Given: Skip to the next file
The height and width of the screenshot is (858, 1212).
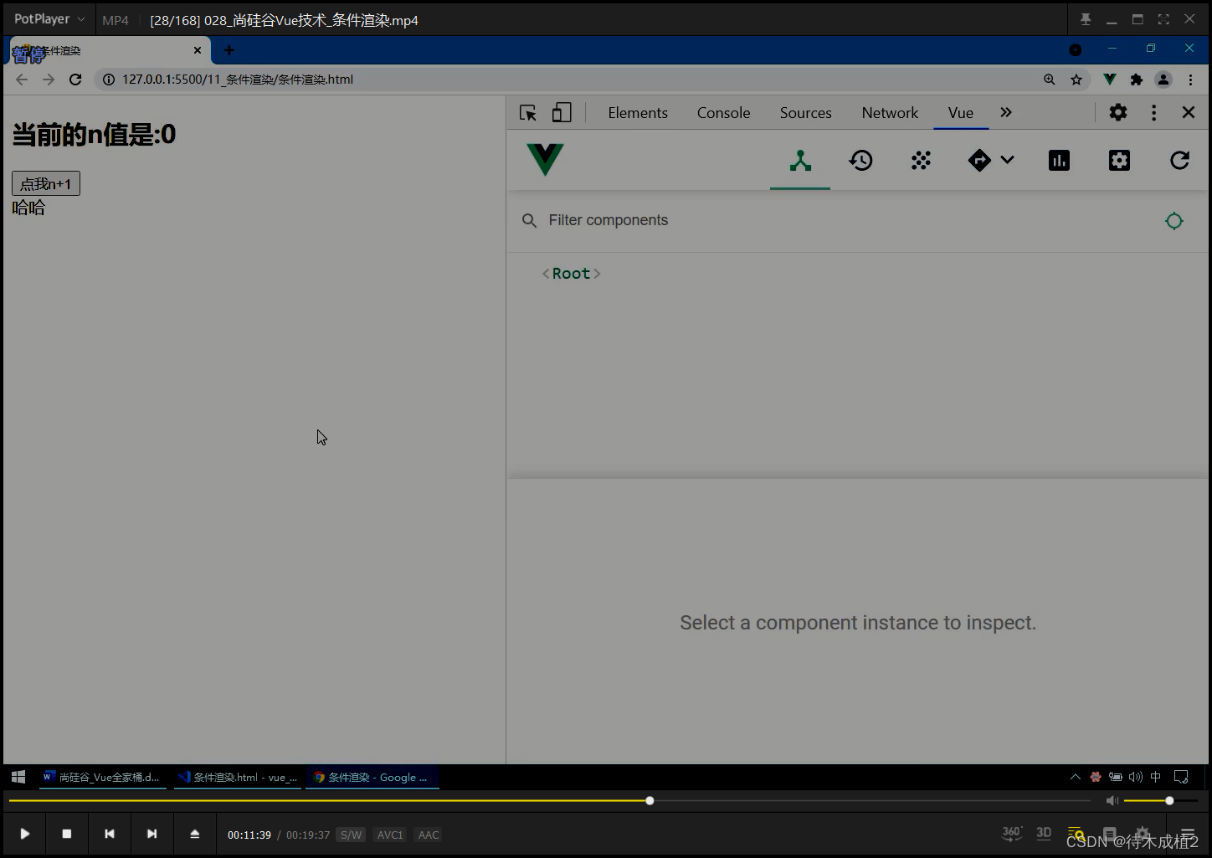Looking at the screenshot, I should [151, 834].
